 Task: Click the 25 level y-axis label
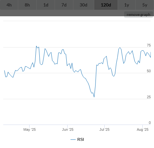coord(149,97)
